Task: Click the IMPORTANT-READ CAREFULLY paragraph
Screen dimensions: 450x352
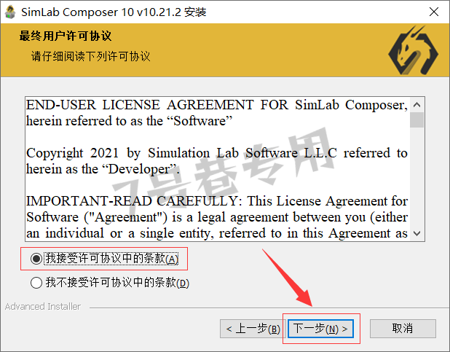Action: click(217, 217)
